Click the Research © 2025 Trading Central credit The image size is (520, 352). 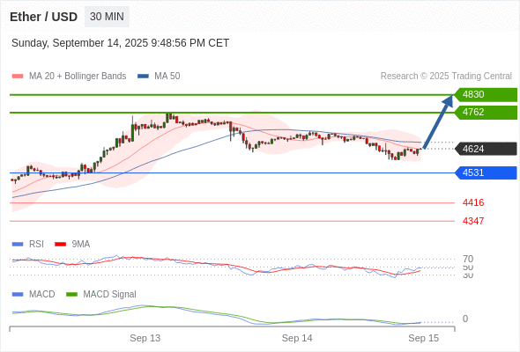coord(446,77)
